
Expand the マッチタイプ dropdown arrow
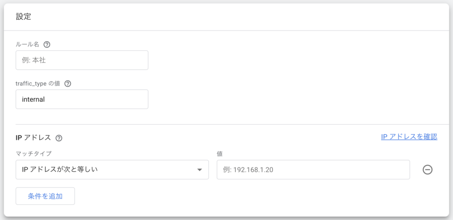(x=200, y=170)
